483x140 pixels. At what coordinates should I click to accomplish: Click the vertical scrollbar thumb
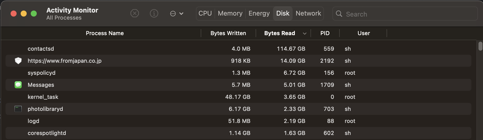(x=480, y=46)
